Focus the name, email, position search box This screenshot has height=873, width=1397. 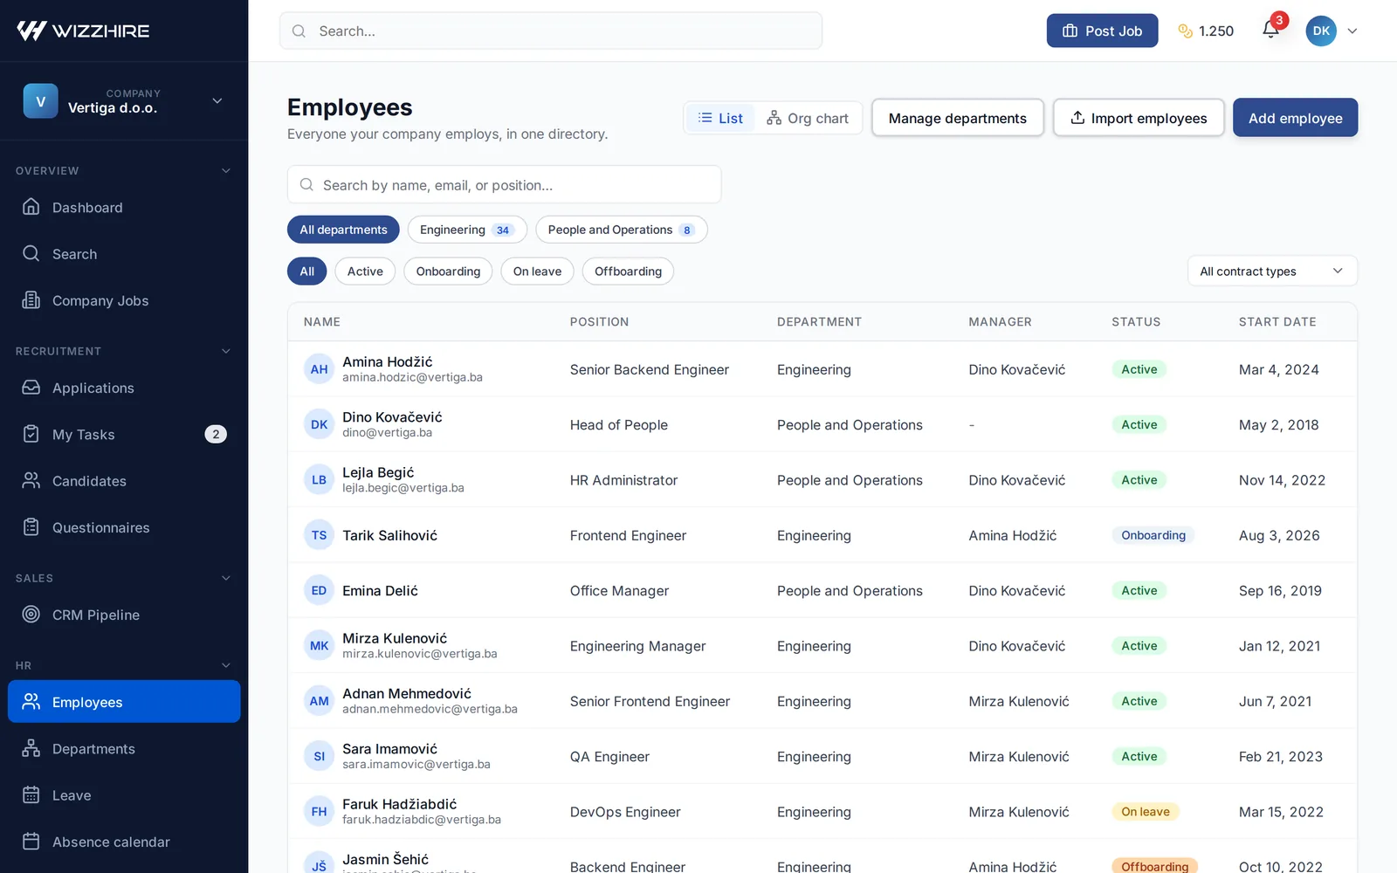point(505,184)
